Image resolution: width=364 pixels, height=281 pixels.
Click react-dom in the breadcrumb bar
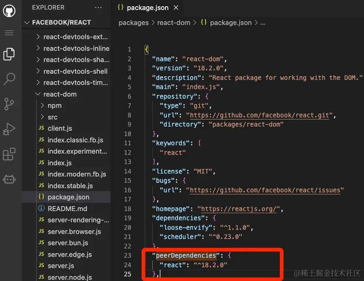point(173,22)
